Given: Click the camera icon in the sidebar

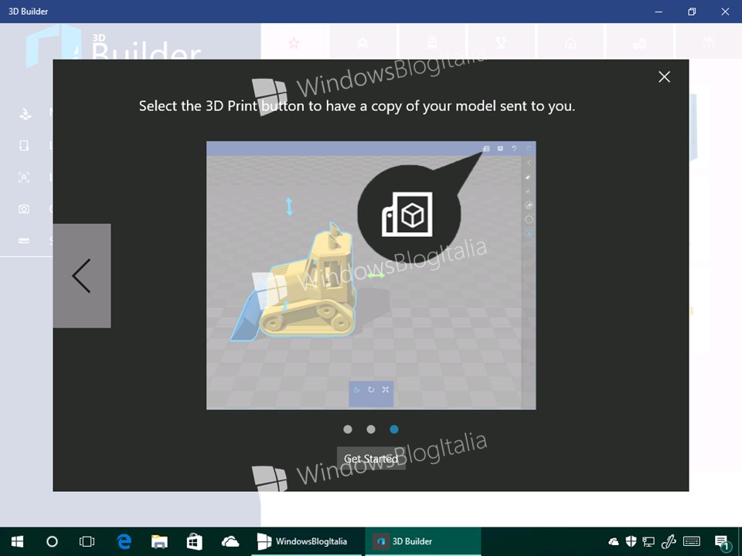Looking at the screenshot, I should (24, 209).
